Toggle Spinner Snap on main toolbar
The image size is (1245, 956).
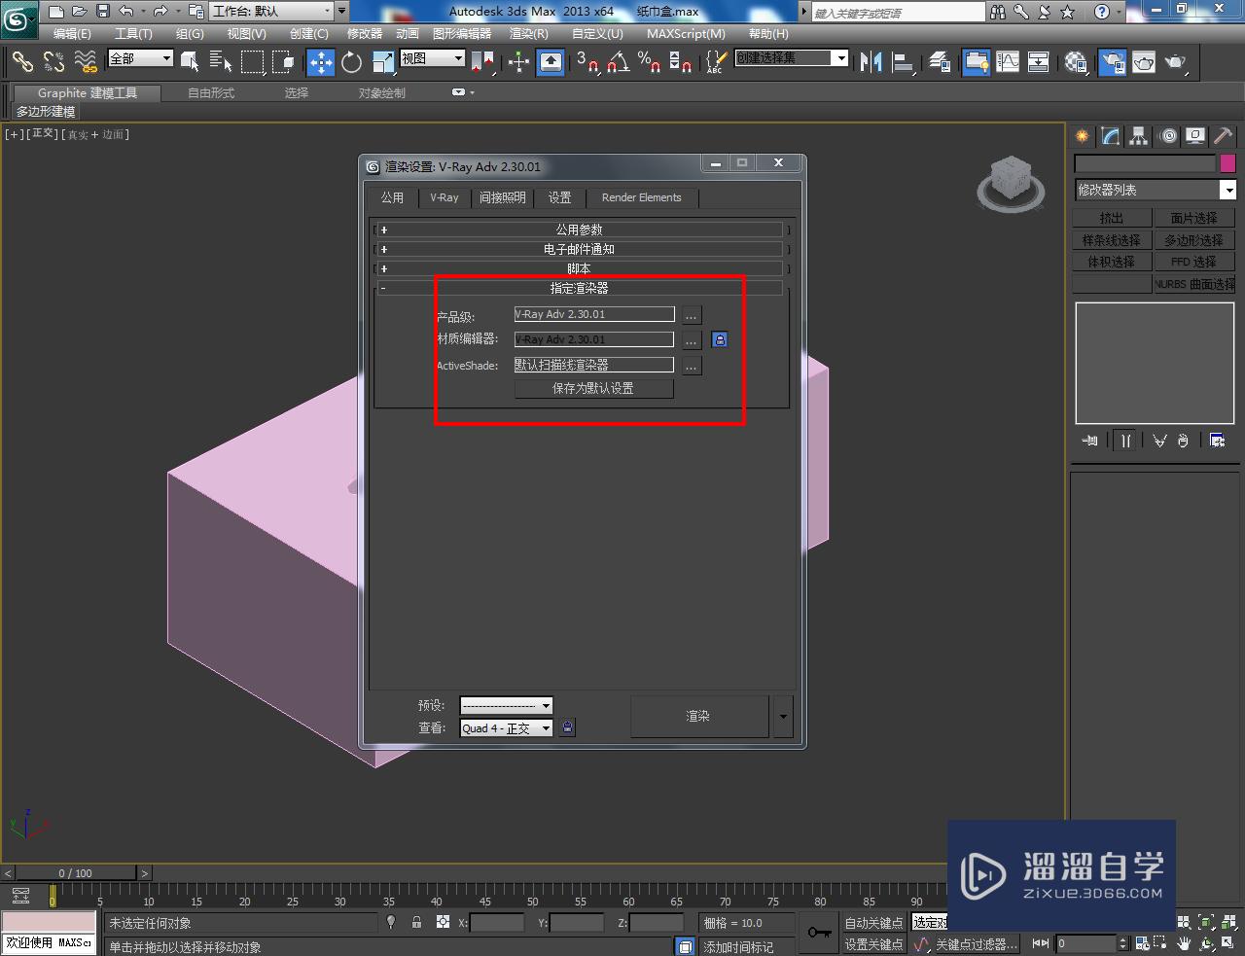(681, 62)
